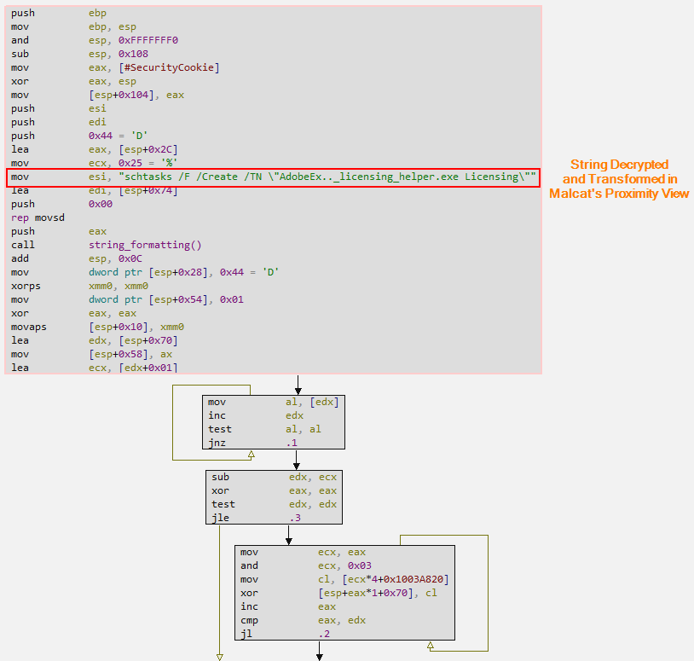Click the black arrowhead exiting the bottom block

[x=320, y=656]
